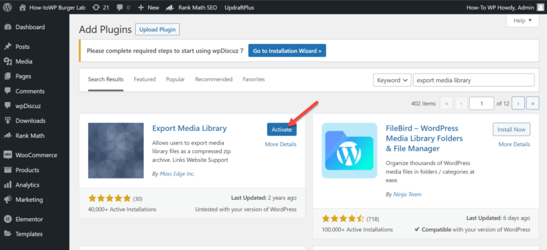Open the comments bubble in the admin bar
The width and height of the screenshot is (547, 250).
coord(119,8)
